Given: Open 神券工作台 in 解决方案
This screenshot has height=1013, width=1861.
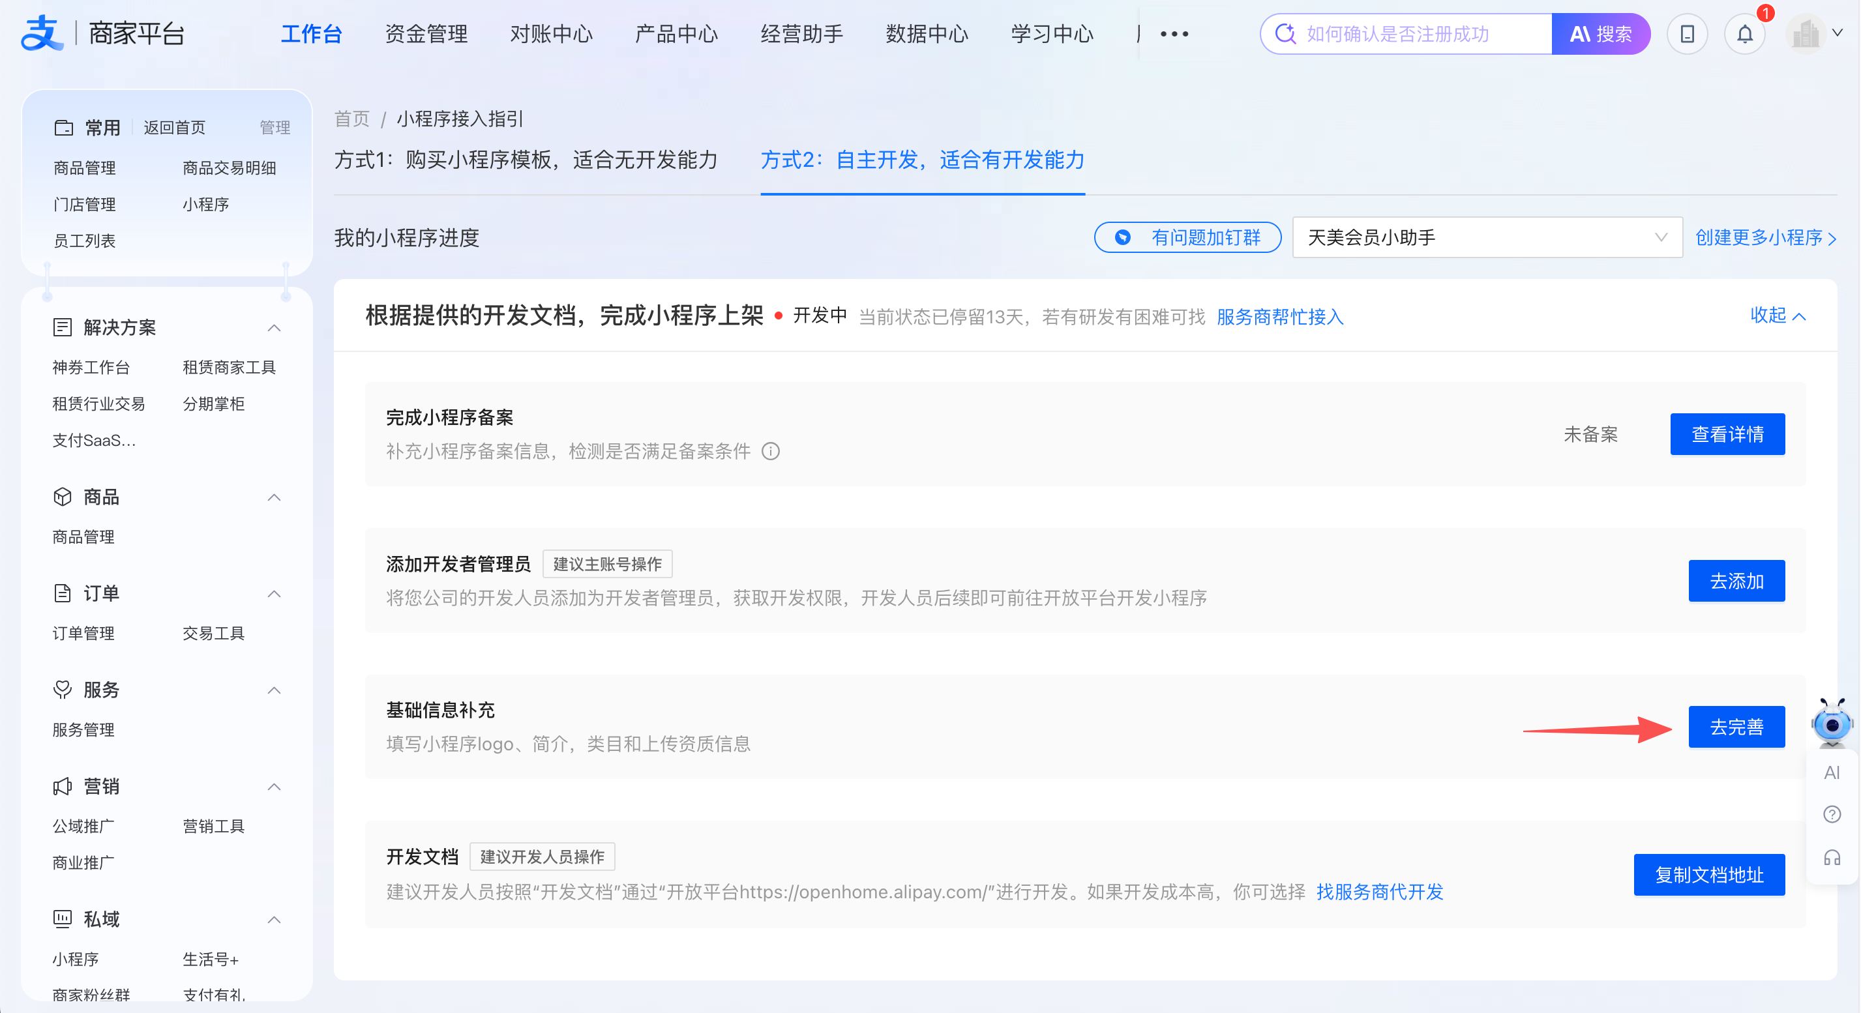Looking at the screenshot, I should (x=91, y=368).
